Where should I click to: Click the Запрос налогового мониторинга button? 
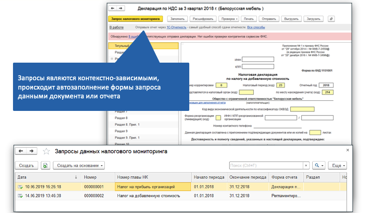(135, 19)
